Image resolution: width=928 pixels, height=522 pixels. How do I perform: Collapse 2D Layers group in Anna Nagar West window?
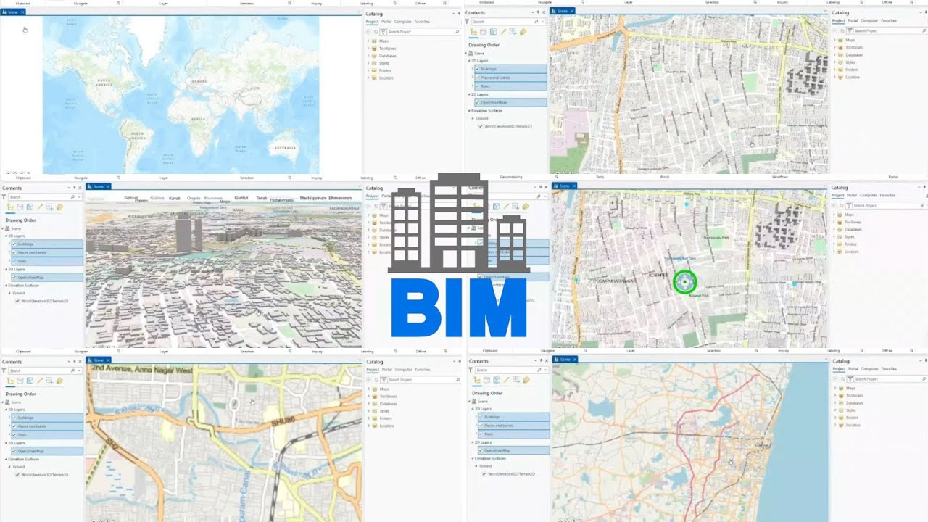[x=7, y=442]
